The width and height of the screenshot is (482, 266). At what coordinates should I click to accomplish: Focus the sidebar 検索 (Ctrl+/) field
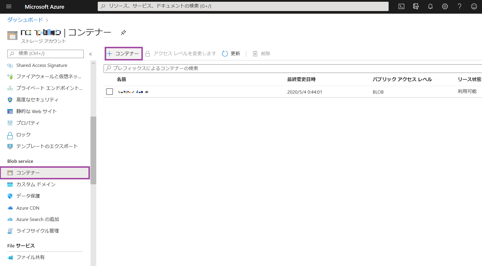tap(45, 53)
